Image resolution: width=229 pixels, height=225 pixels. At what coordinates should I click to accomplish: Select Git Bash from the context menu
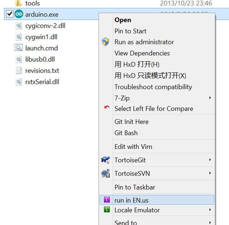126,133
